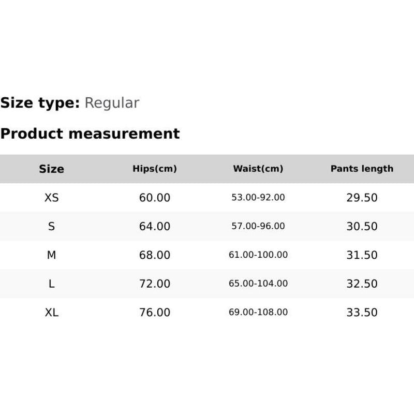Click the 33.50 pants length value
This screenshot has width=414, height=414.
362,313
